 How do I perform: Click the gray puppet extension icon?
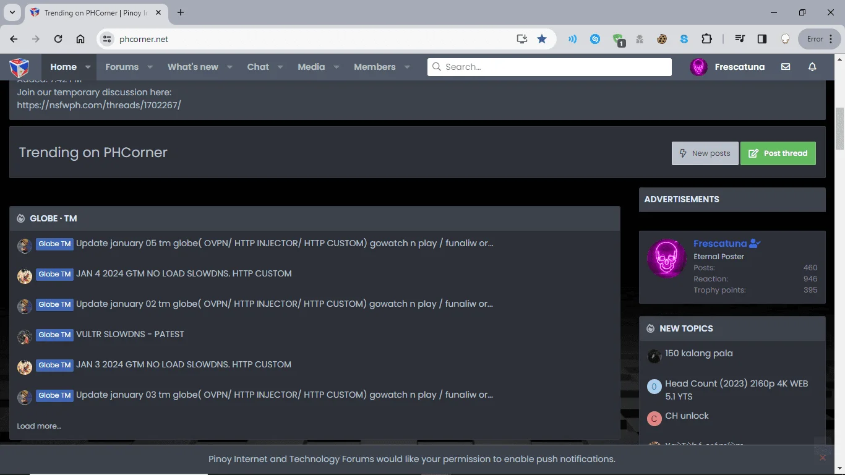coord(640,39)
